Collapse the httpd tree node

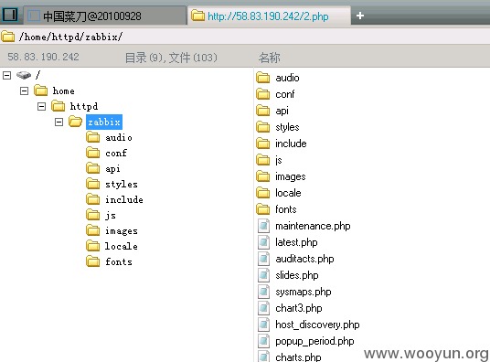click(41, 106)
